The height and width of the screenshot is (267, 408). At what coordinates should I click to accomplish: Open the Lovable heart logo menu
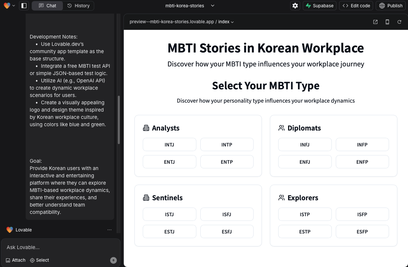[x=9, y=6]
